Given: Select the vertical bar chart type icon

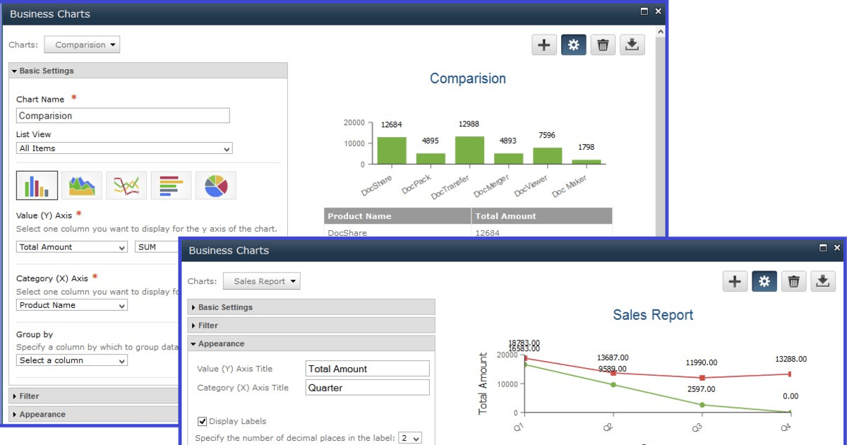Looking at the screenshot, I should pyautogui.click(x=35, y=185).
